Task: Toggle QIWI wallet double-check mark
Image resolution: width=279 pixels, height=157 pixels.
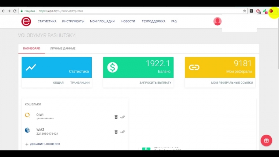Action: tap(123, 117)
